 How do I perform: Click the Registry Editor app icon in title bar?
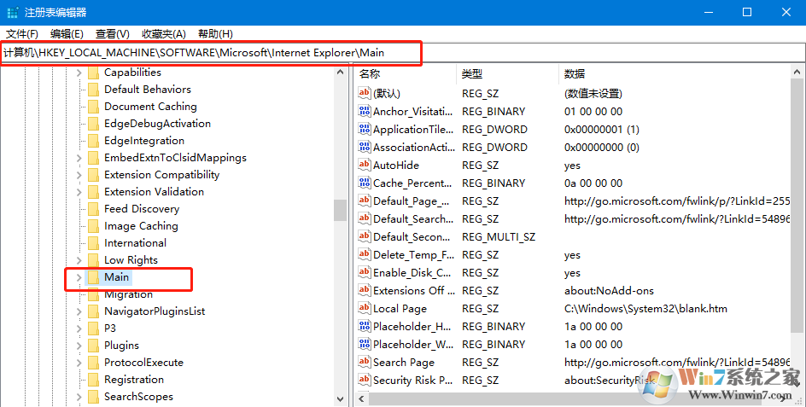coord(12,12)
